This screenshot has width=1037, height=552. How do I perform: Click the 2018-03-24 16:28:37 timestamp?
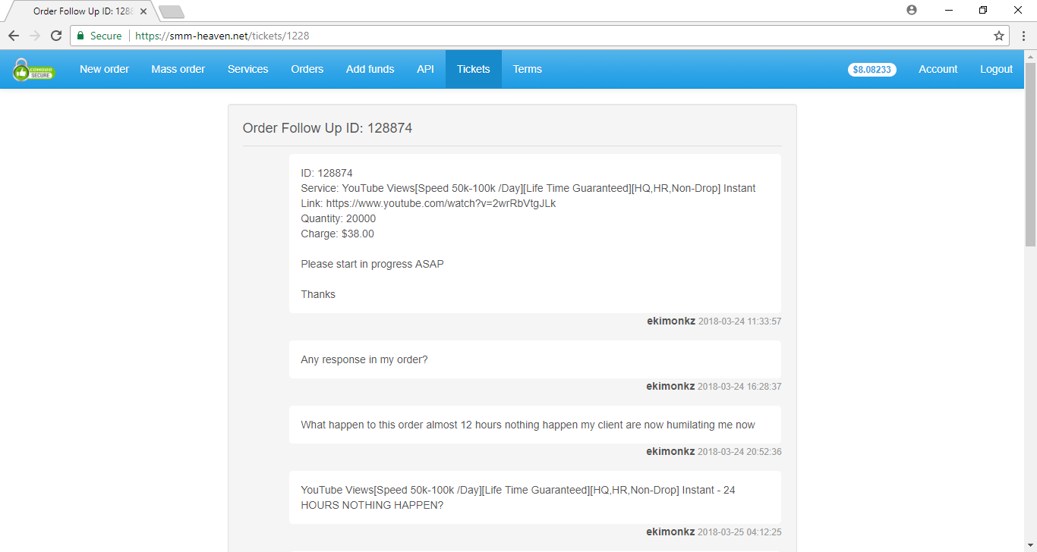click(x=739, y=387)
